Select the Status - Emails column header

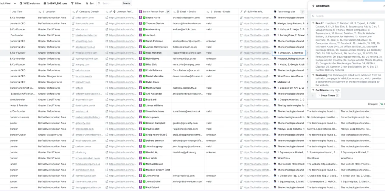(222, 12)
